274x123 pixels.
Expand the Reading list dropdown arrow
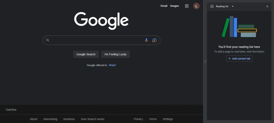(233, 6)
